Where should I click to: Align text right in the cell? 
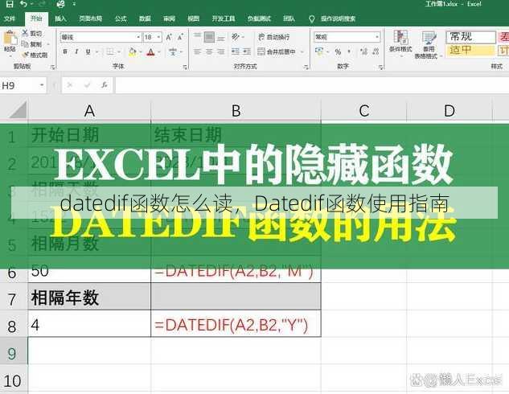(x=221, y=51)
